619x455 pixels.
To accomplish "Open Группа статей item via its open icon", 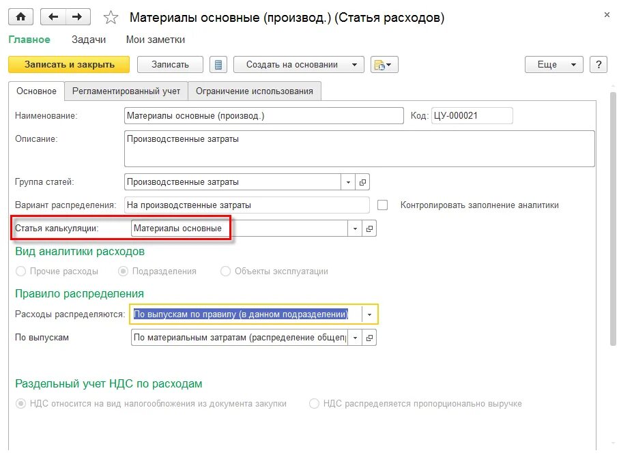I will pos(362,182).
